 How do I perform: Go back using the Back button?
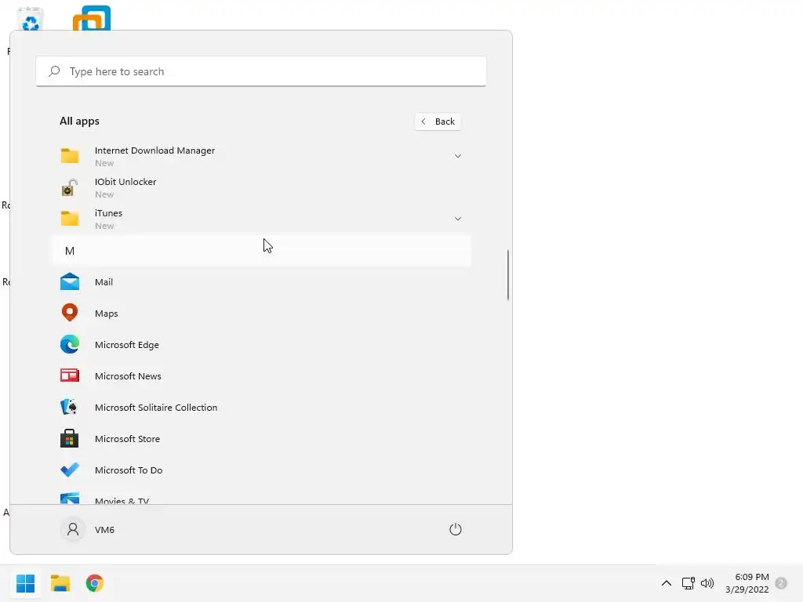pyautogui.click(x=438, y=121)
